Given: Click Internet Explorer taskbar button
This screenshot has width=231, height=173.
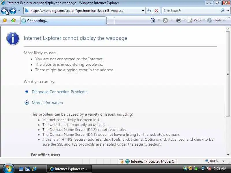Looking at the screenshot, I should [69, 169].
